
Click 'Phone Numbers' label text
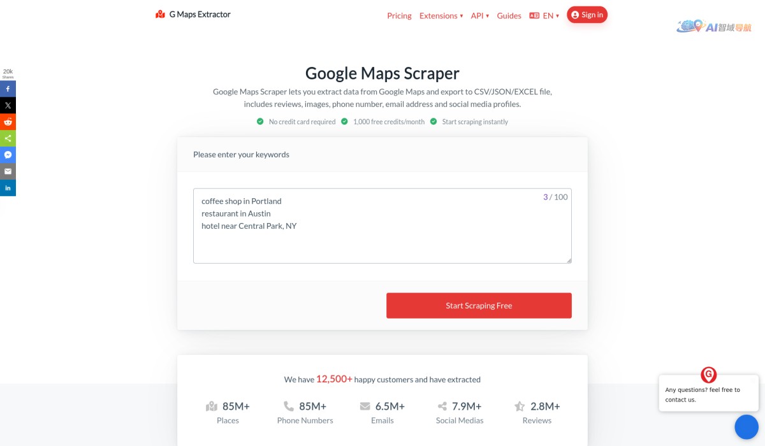coord(305,421)
